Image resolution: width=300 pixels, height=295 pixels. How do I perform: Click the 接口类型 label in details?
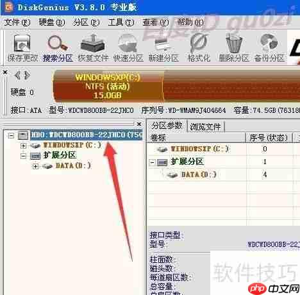(x=166, y=235)
